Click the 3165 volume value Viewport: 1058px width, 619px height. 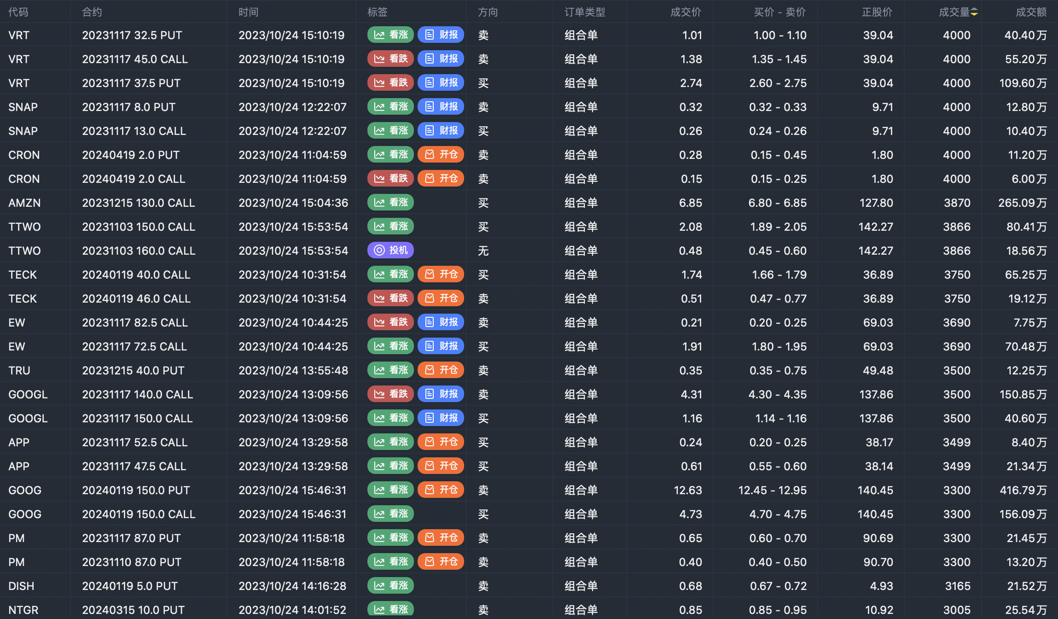click(958, 586)
